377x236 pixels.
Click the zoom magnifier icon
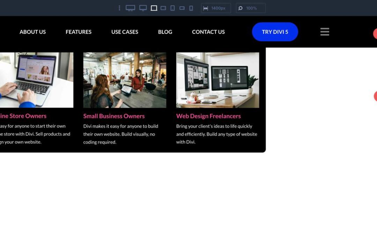pyautogui.click(x=241, y=8)
